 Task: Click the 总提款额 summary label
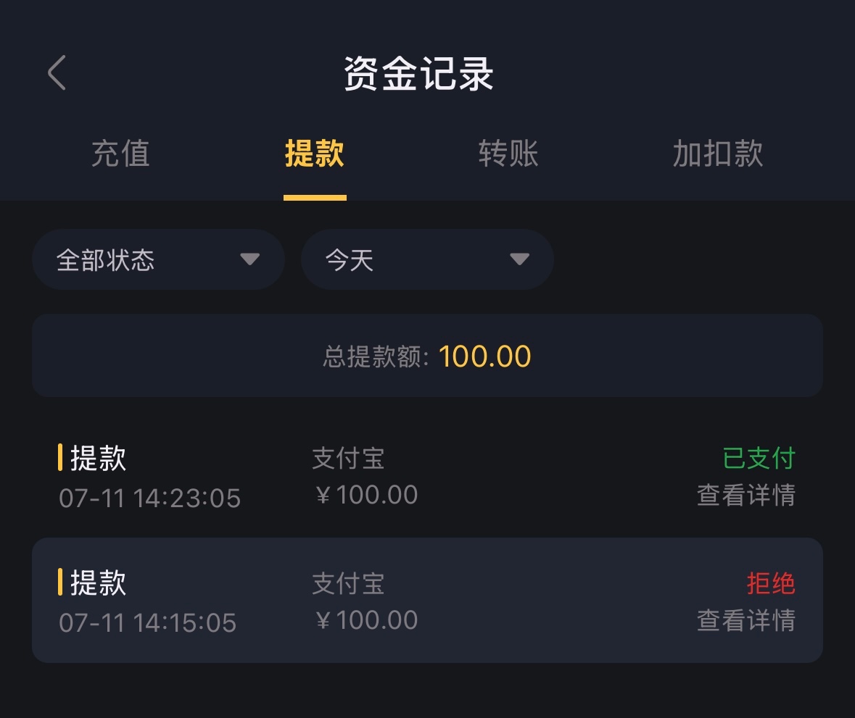click(x=376, y=356)
